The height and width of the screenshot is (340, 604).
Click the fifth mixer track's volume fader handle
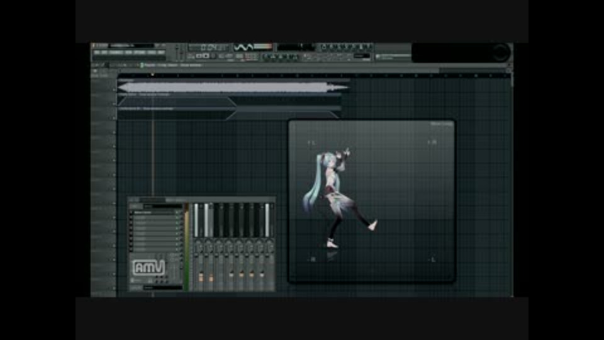point(241,275)
